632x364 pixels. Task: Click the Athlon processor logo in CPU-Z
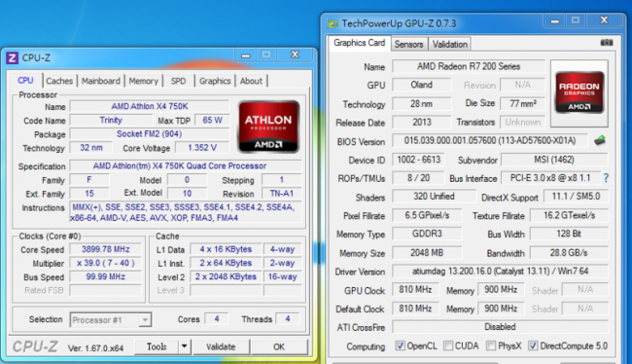268,127
